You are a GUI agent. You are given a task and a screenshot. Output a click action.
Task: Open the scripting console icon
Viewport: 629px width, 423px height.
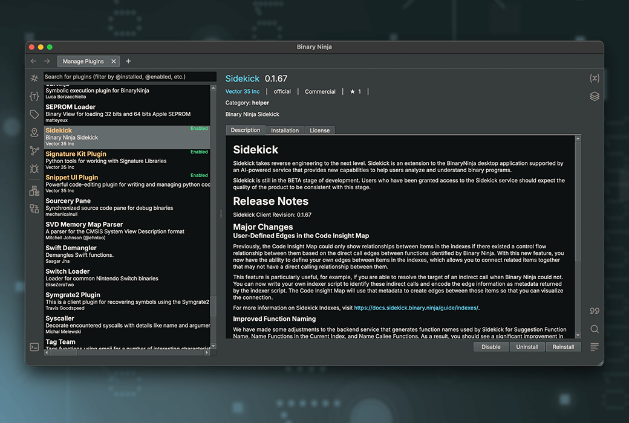point(34,347)
